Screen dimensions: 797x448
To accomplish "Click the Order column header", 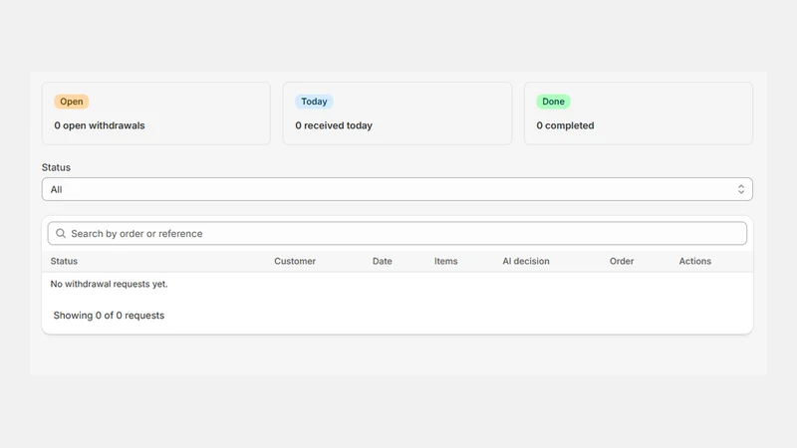I will [x=622, y=261].
